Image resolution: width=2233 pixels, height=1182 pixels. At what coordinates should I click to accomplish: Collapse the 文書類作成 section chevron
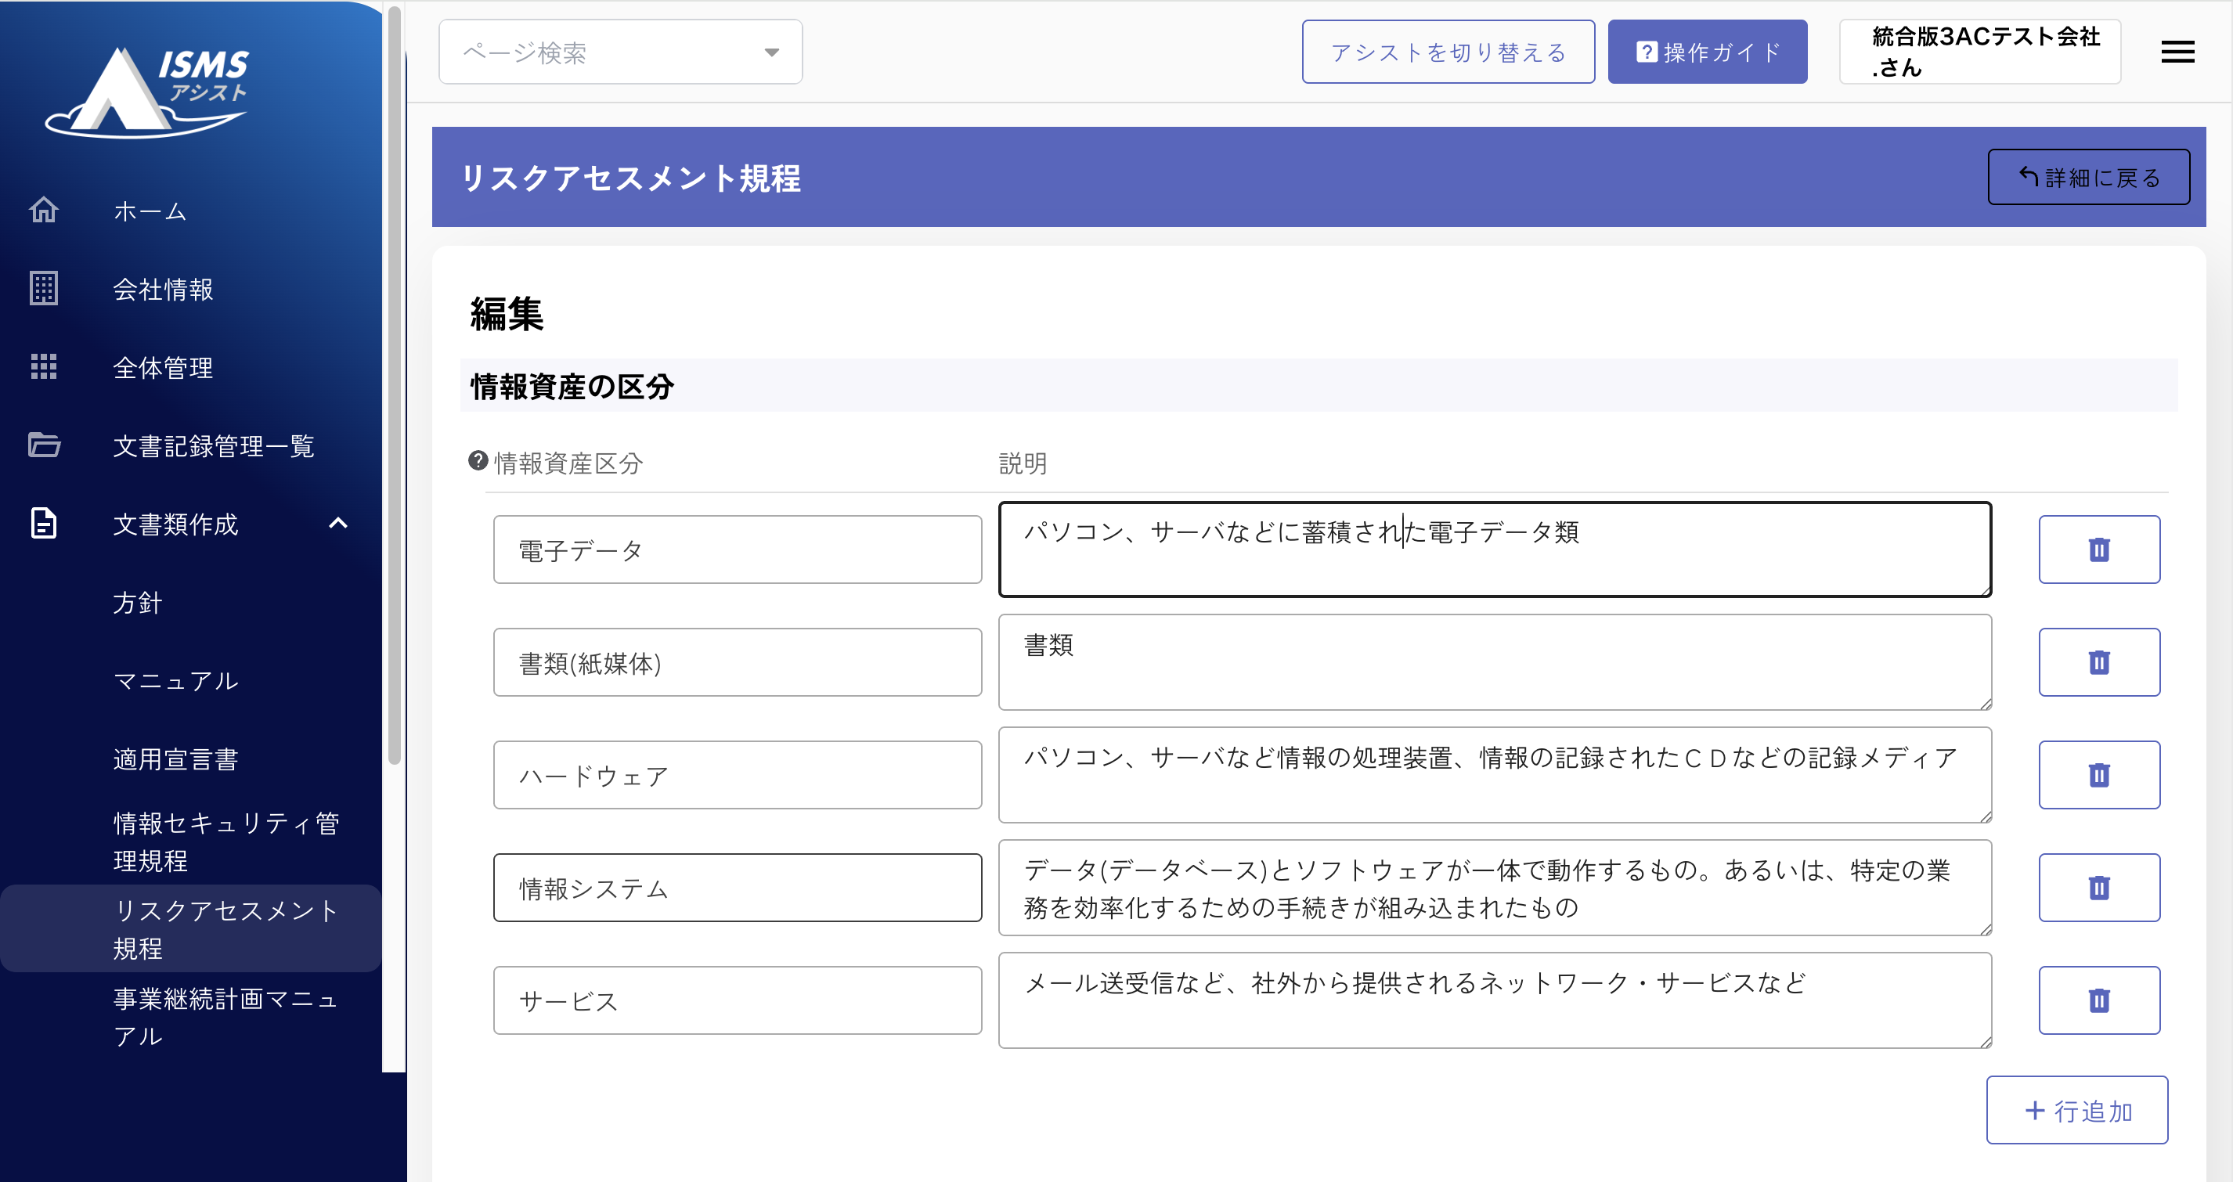pos(338,524)
